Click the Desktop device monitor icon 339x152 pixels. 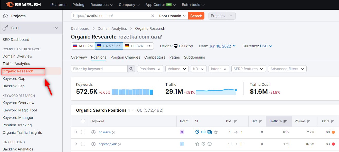pyautogui.click(x=176, y=46)
